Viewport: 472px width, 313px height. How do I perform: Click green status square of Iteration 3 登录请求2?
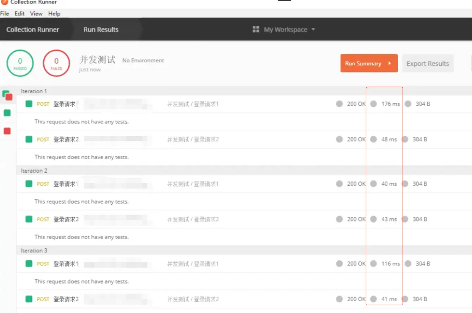(x=29, y=299)
